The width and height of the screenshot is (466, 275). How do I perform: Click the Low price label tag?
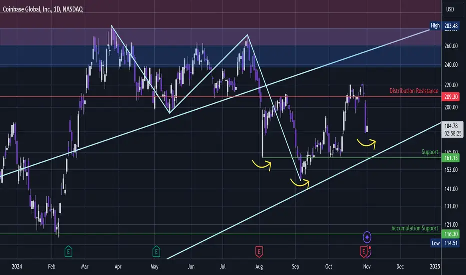(435, 243)
